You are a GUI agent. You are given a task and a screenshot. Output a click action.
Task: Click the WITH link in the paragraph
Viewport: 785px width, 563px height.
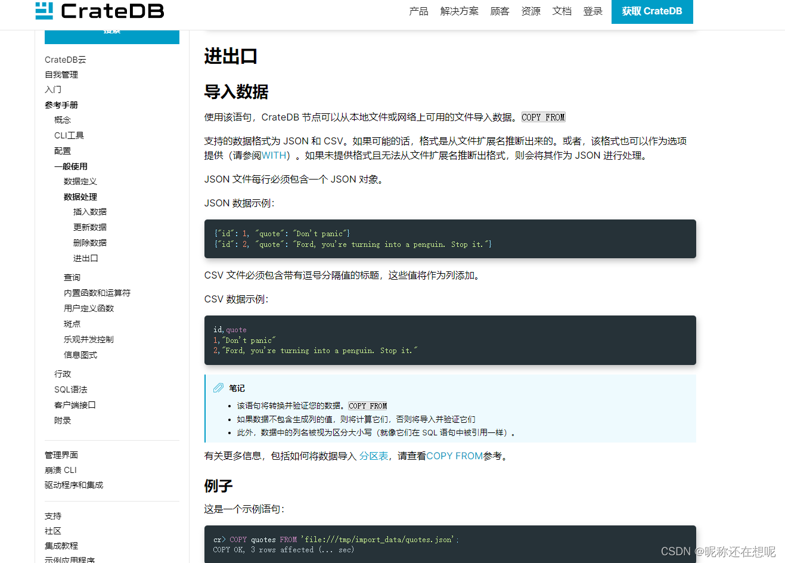[274, 156]
